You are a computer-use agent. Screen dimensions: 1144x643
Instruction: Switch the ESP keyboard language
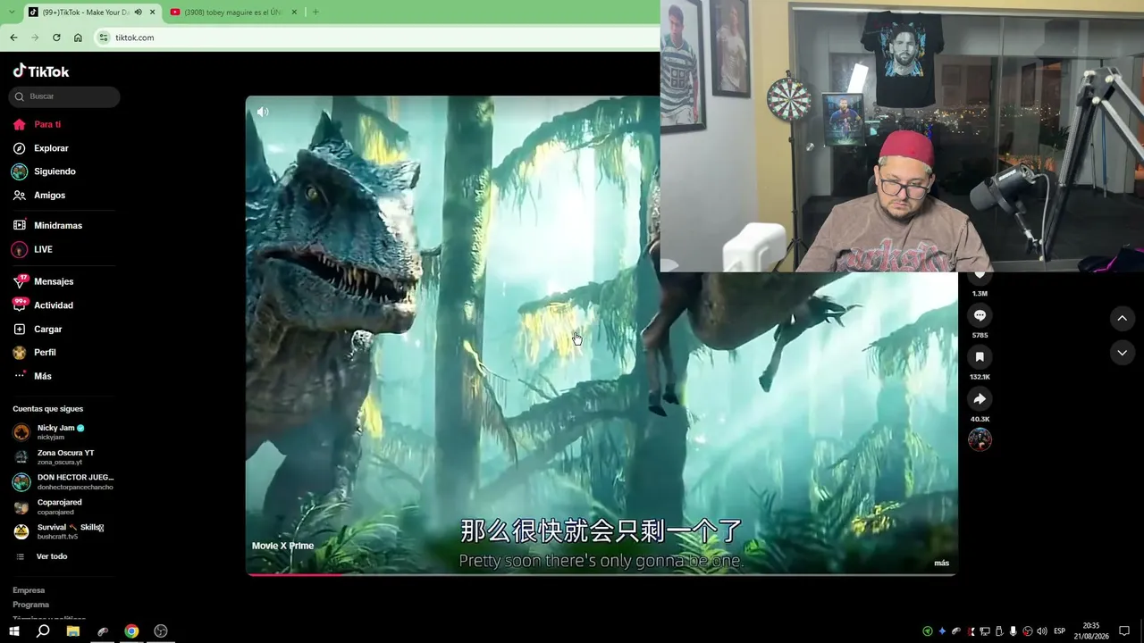pos(1060,631)
